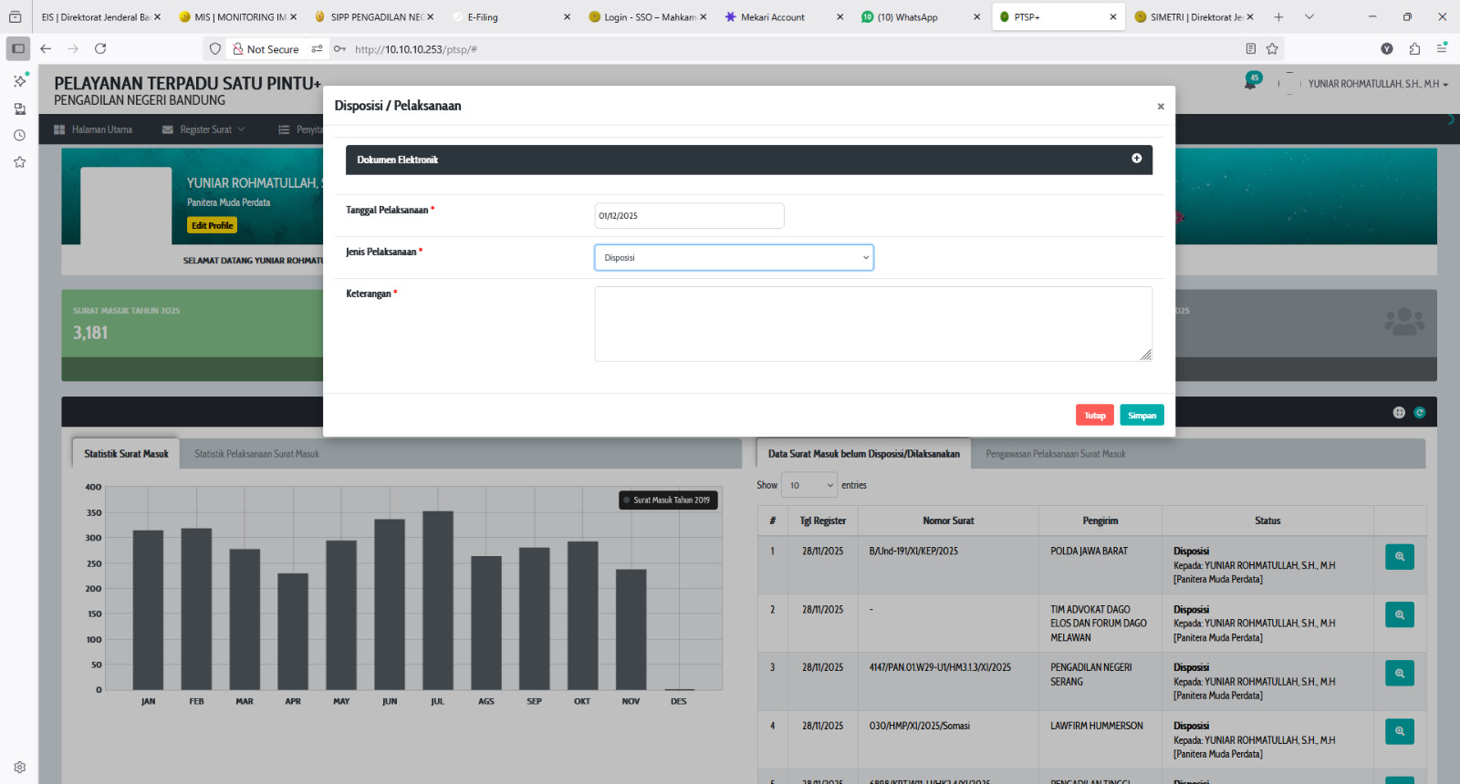Open the Jenis Pelaksanaan dropdown

pyautogui.click(x=734, y=258)
